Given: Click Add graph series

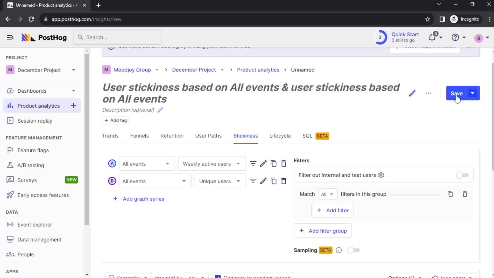Looking at the screenshot, I should pyautogui.click(x=139, y=199).
